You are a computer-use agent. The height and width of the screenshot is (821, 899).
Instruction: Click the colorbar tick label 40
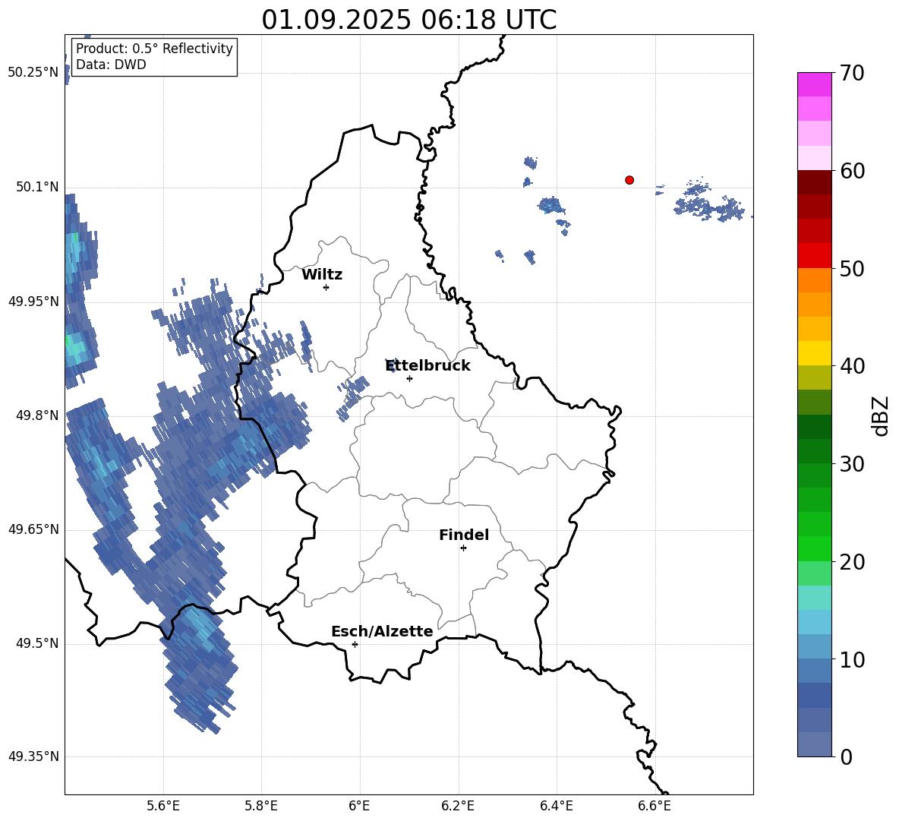pyautogui.click(x=852, y=366)
